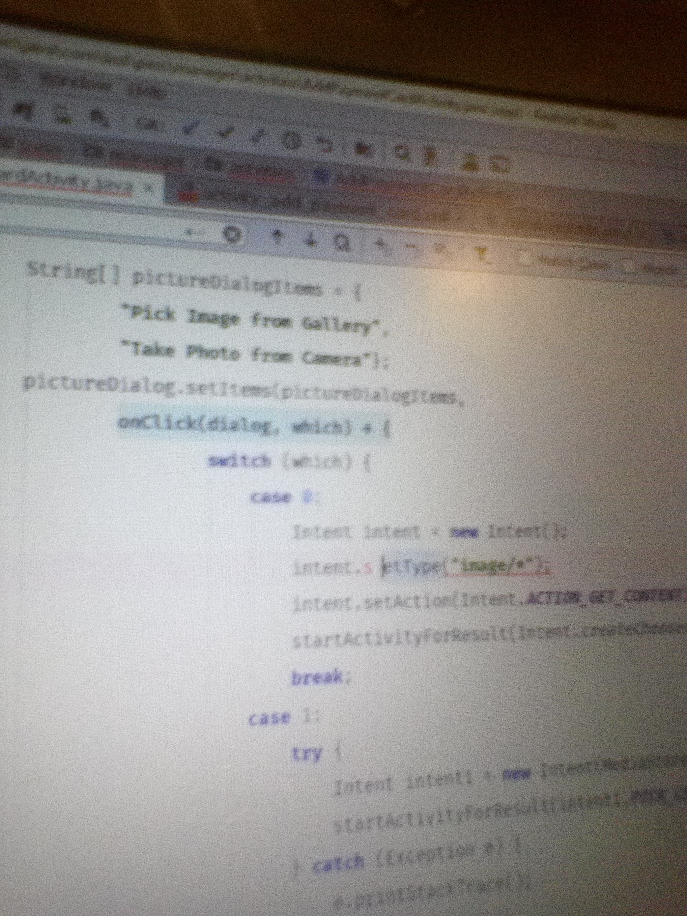Viewport: 687px width, 916px height.
Task: Click Find All magnifier in search bar
Action: click(342, 242)
